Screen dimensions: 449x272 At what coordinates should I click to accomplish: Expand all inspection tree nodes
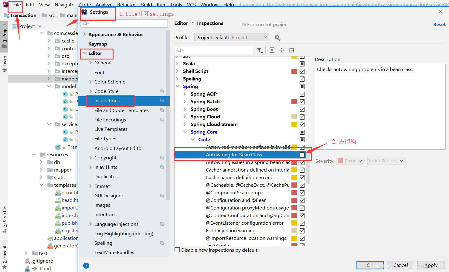pos(271,50)
